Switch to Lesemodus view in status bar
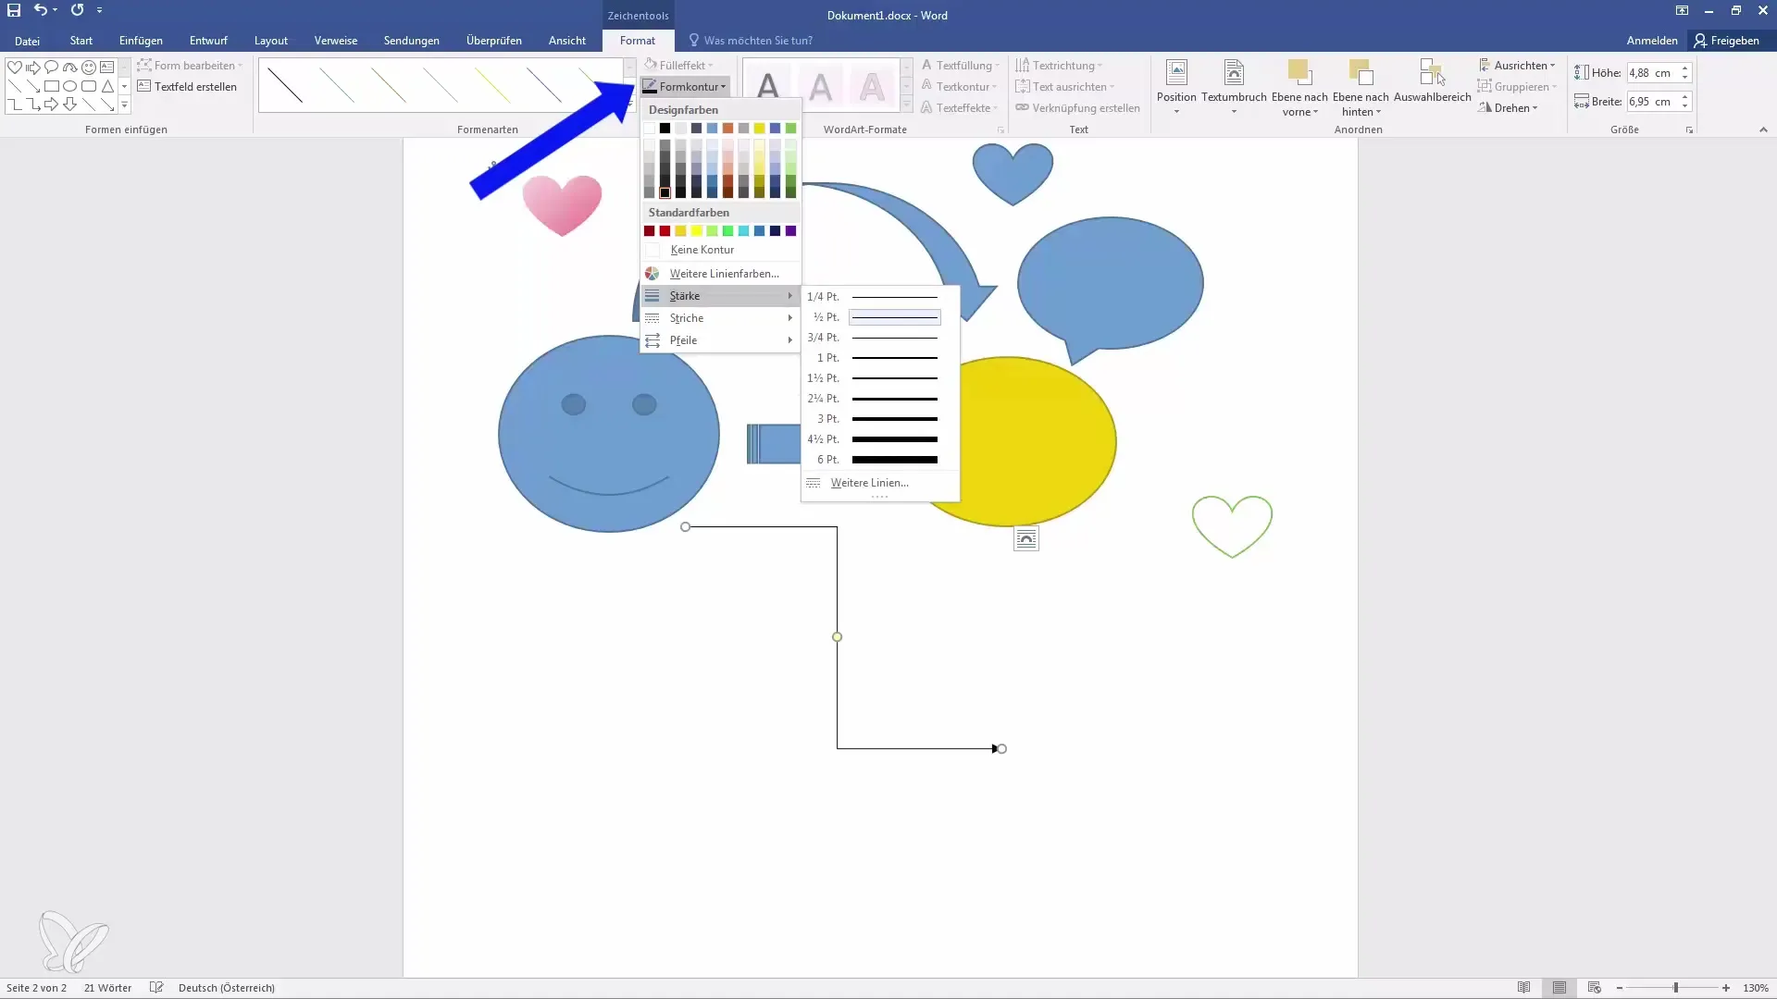Viewport: 1777px width, 999px height. (x=1524, y=988)
